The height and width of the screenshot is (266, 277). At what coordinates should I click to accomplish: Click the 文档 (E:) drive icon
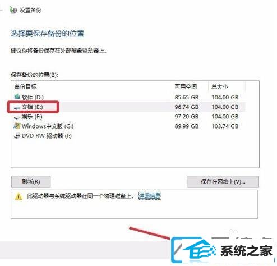(17, 107)
